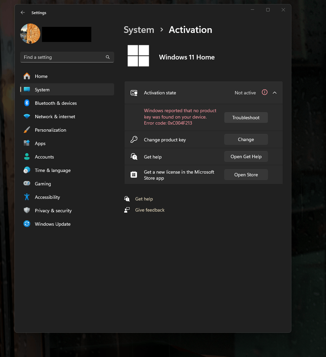Open System in the breadcrumb navigation
326x357 pixels.
pyautogui.click(x=139, y=30)
